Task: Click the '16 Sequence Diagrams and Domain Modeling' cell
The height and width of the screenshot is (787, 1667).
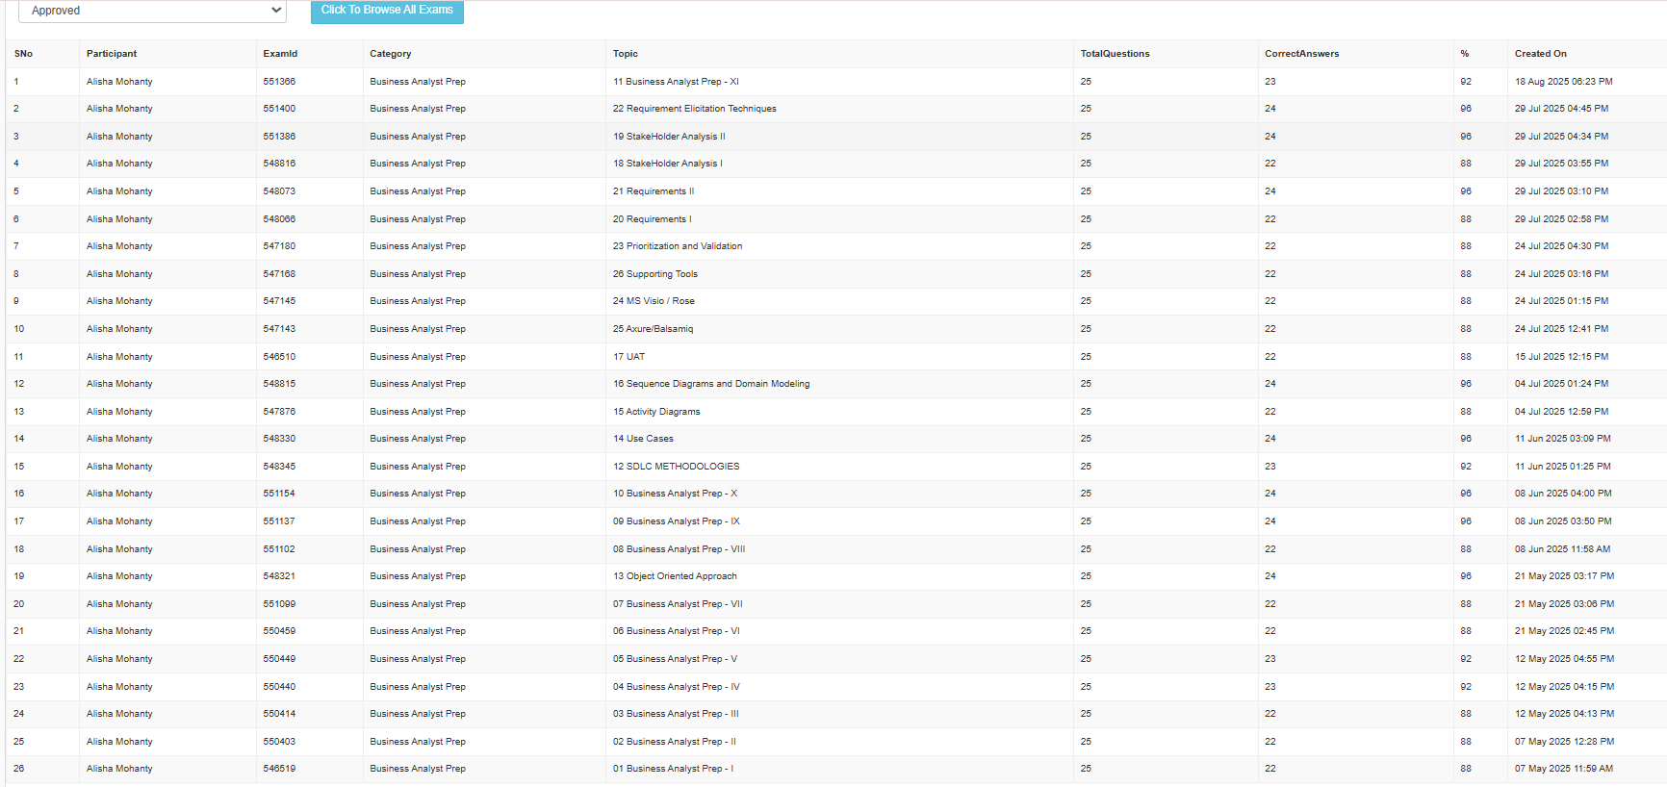Action: tap(711, 384)
